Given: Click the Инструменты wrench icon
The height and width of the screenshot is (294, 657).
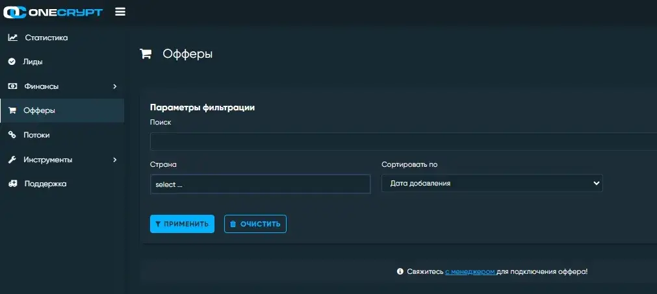Looking at the screenshot, I should point(12,160).
